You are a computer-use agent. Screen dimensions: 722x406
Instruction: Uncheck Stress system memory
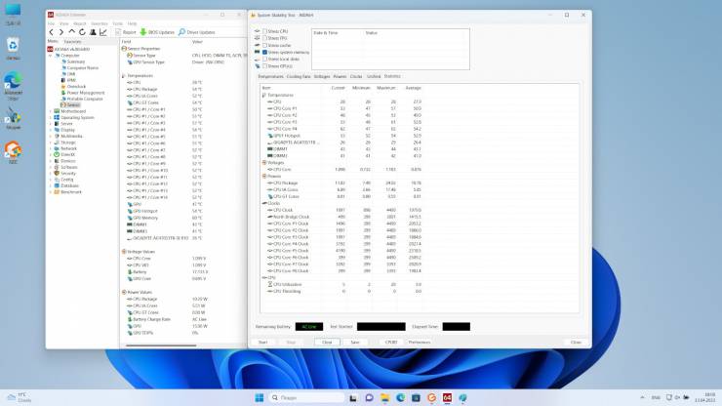(x=264, y=52)
